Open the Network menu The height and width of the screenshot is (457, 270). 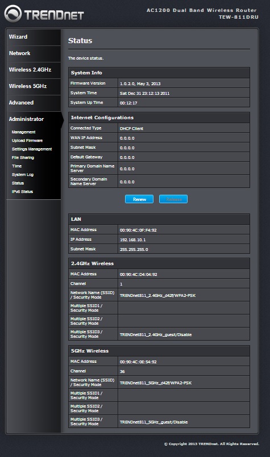click(19, 53)
